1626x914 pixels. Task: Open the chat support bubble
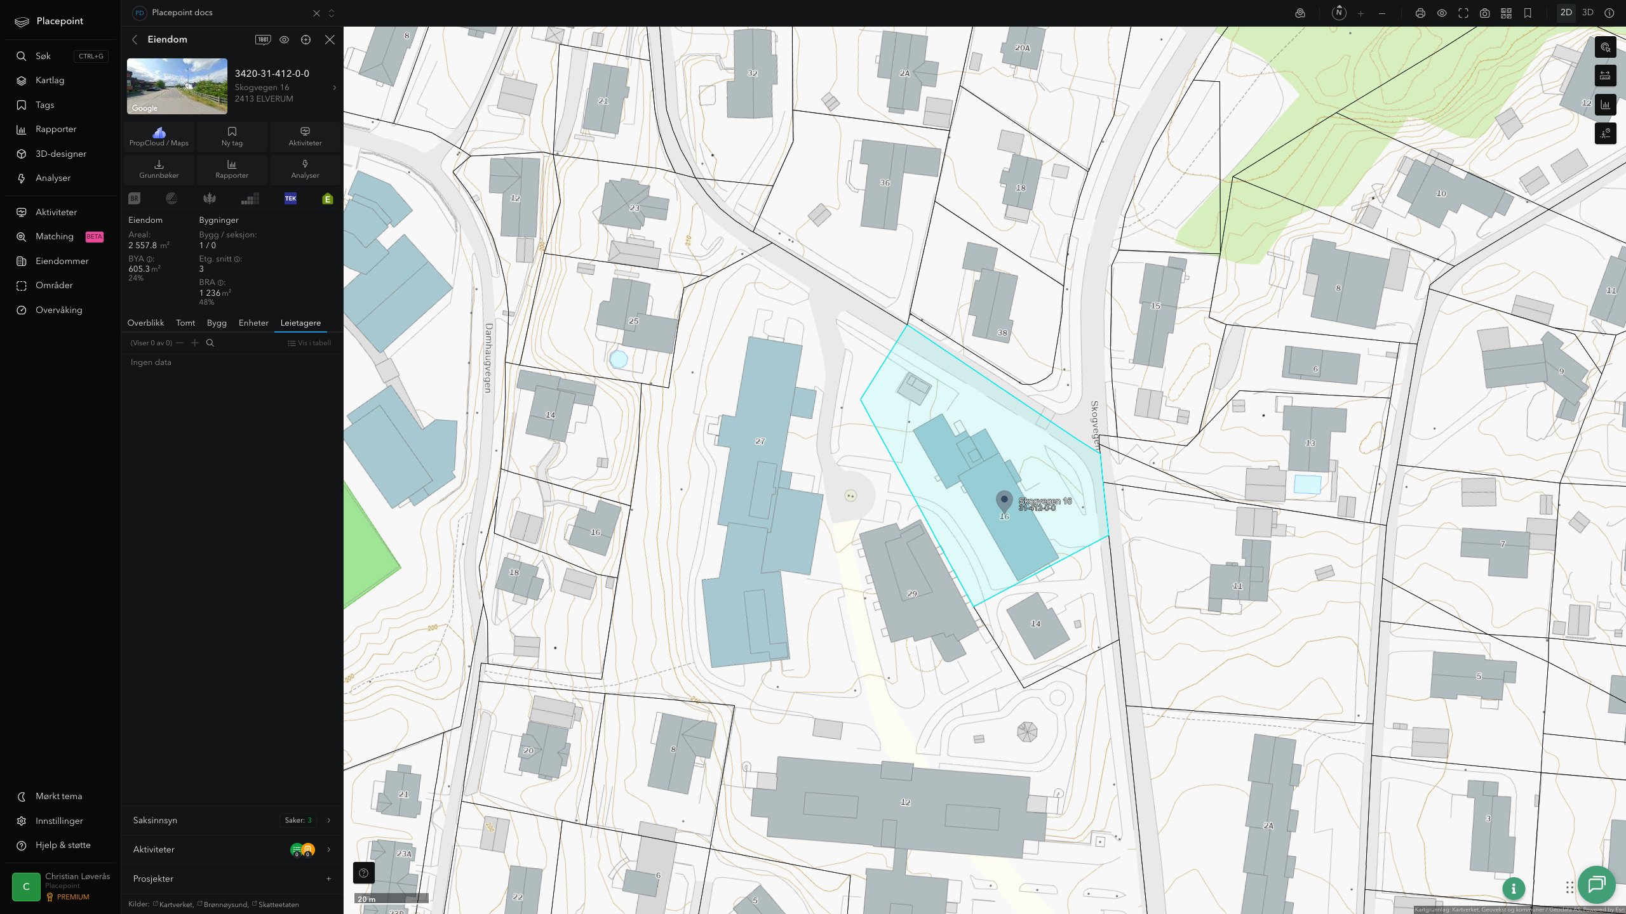pos(1597,884)
